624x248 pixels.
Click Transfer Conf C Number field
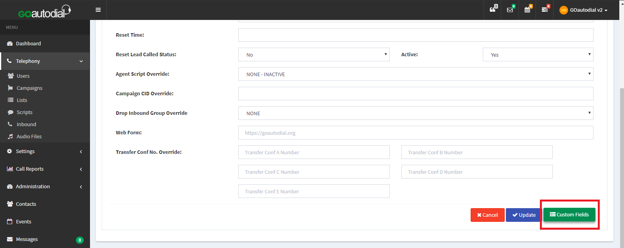(314, 171)
